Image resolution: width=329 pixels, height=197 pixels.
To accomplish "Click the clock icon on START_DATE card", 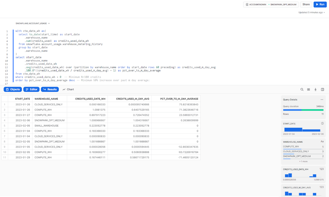I will (322, 124).
